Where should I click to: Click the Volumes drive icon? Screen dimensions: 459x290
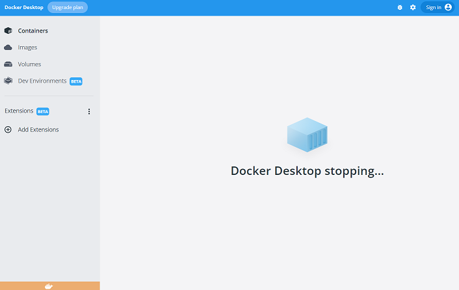pyautogui.click(x=8, y=64)
